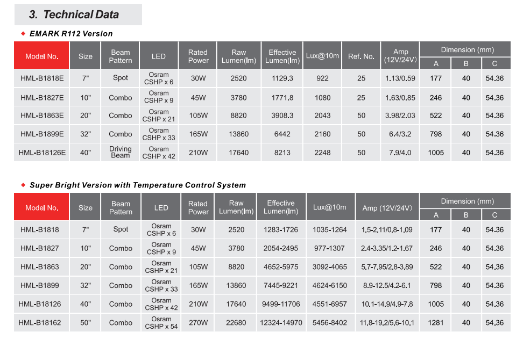
Task: Click the 50" size cell
Action: (x=86, y=323)
